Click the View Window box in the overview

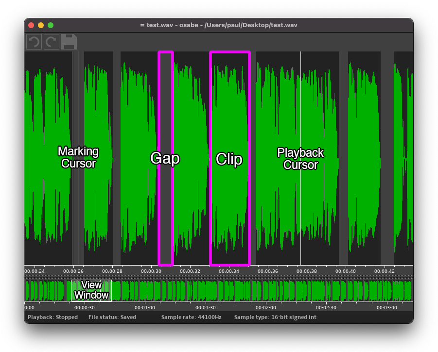tap(91, 290)
